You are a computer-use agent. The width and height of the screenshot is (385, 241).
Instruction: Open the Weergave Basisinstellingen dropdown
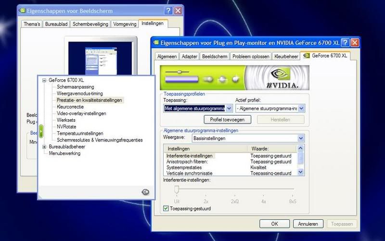click(300, 139)
